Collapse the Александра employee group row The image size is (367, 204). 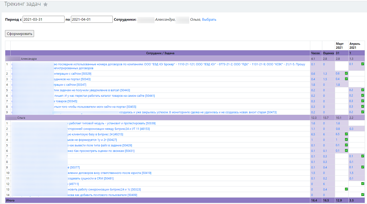[x=29, y=59]
